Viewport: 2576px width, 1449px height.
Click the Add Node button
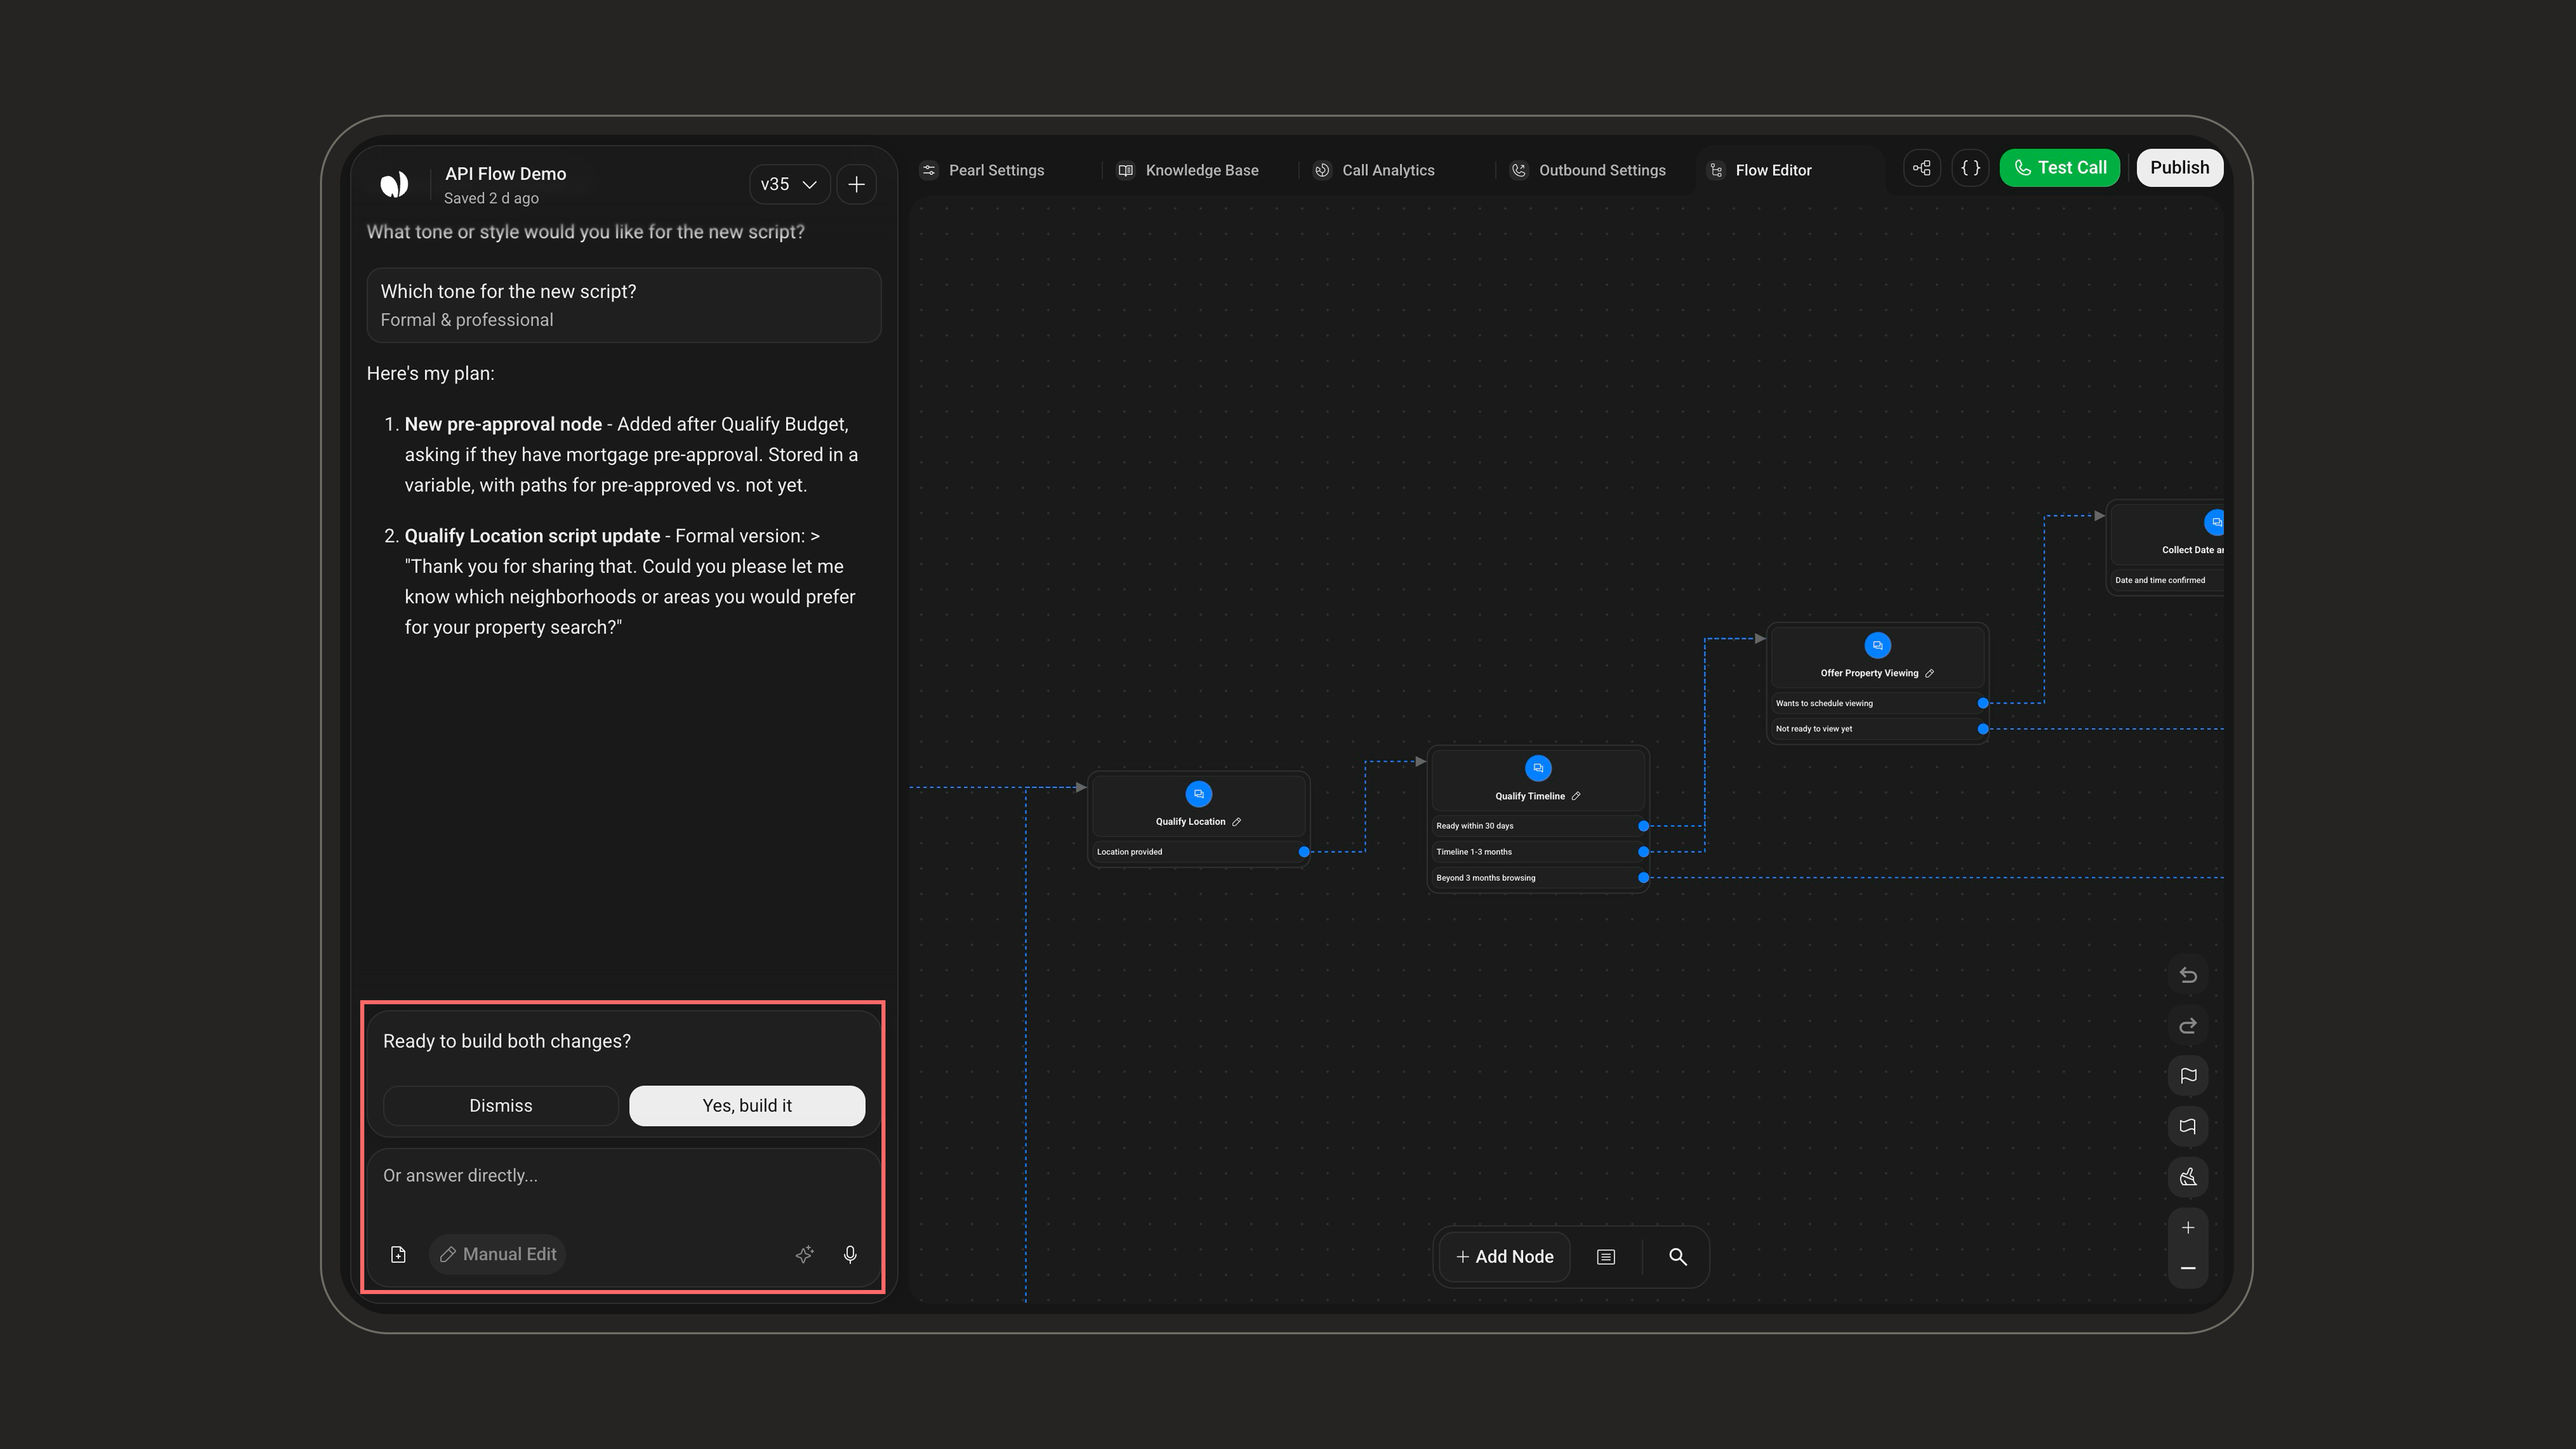1504,1257
